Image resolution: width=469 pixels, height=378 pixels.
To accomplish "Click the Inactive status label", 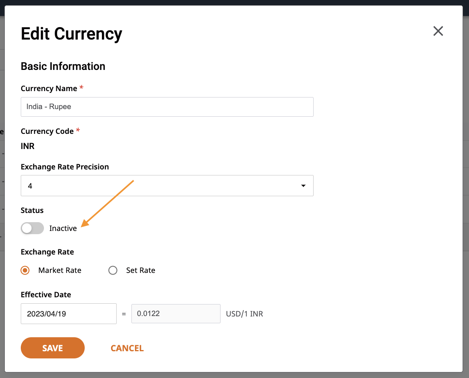I will [x=63, y=228].
